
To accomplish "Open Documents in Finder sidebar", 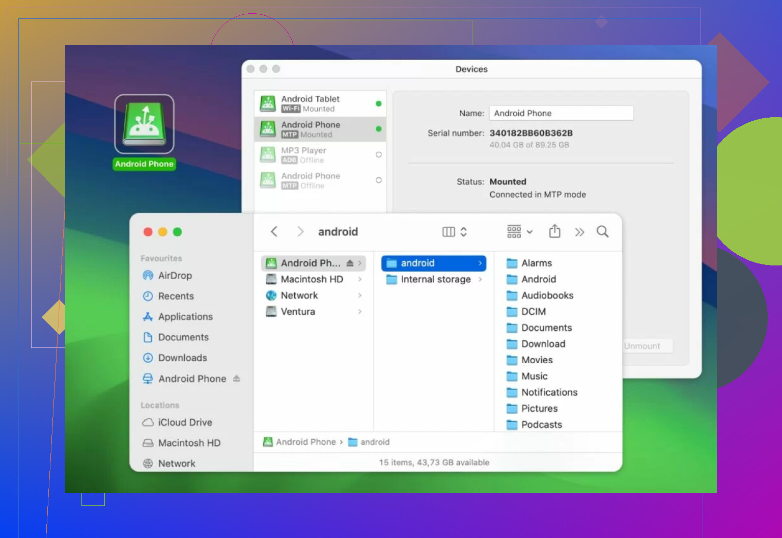I will pos(183,337).
